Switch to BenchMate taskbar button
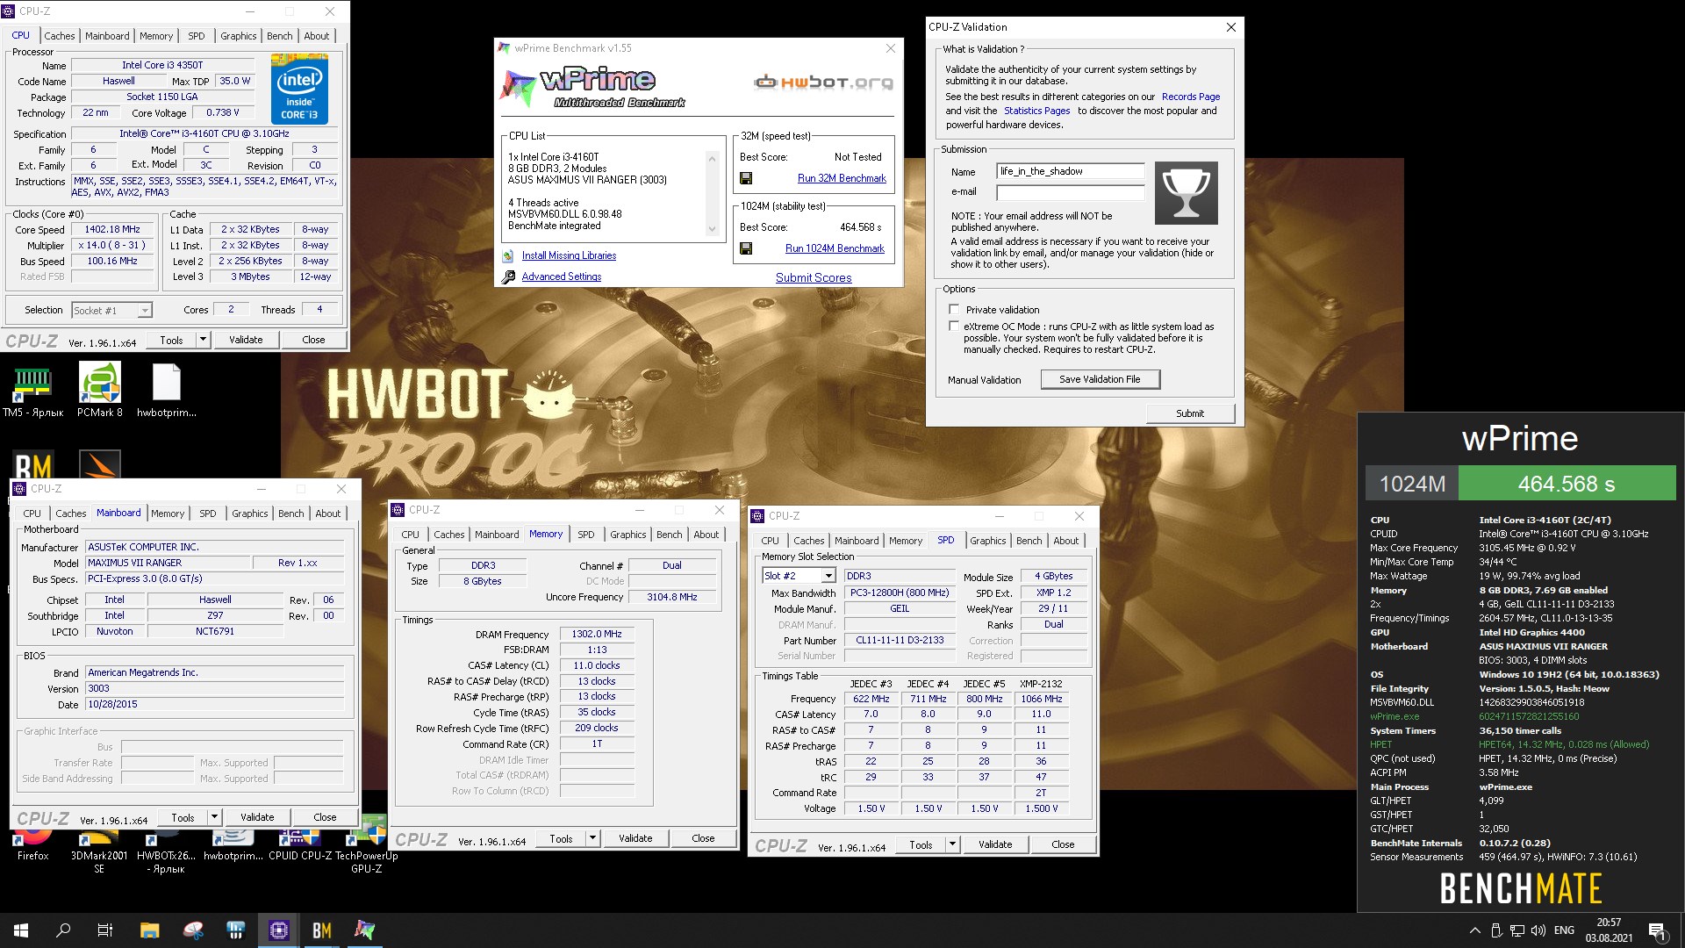Screen dimensions: 1685x948 [322, 930]
